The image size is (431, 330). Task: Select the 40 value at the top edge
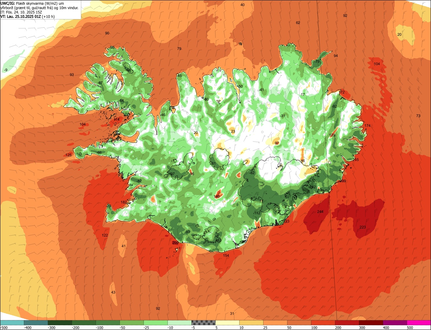242,5
